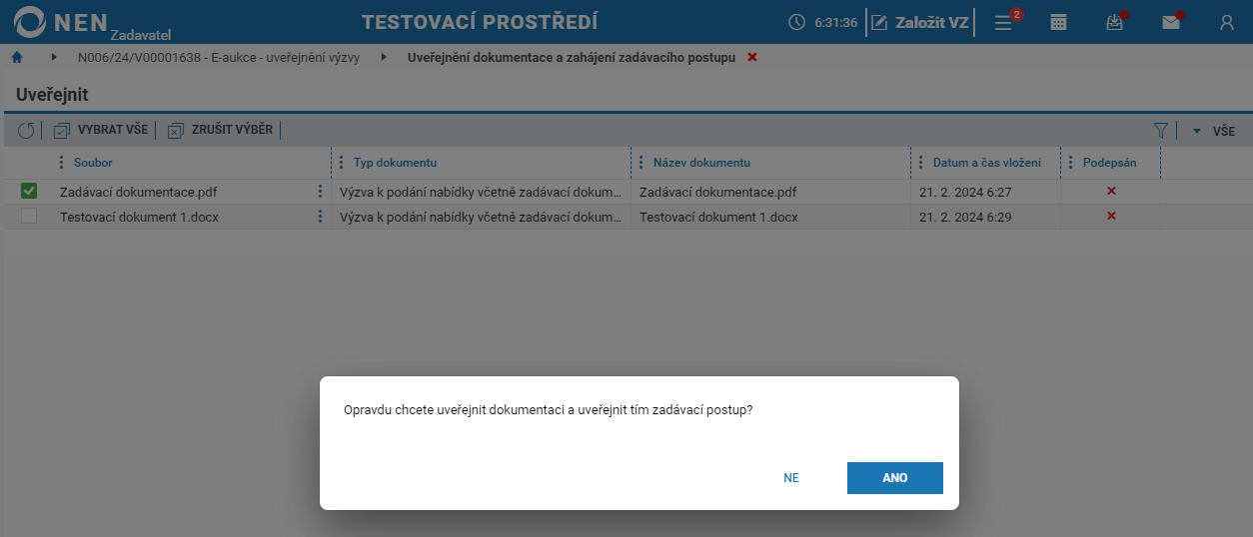The image size is (1253, 537).
Task: Open the calculator icon in header
Action: 1058,23
